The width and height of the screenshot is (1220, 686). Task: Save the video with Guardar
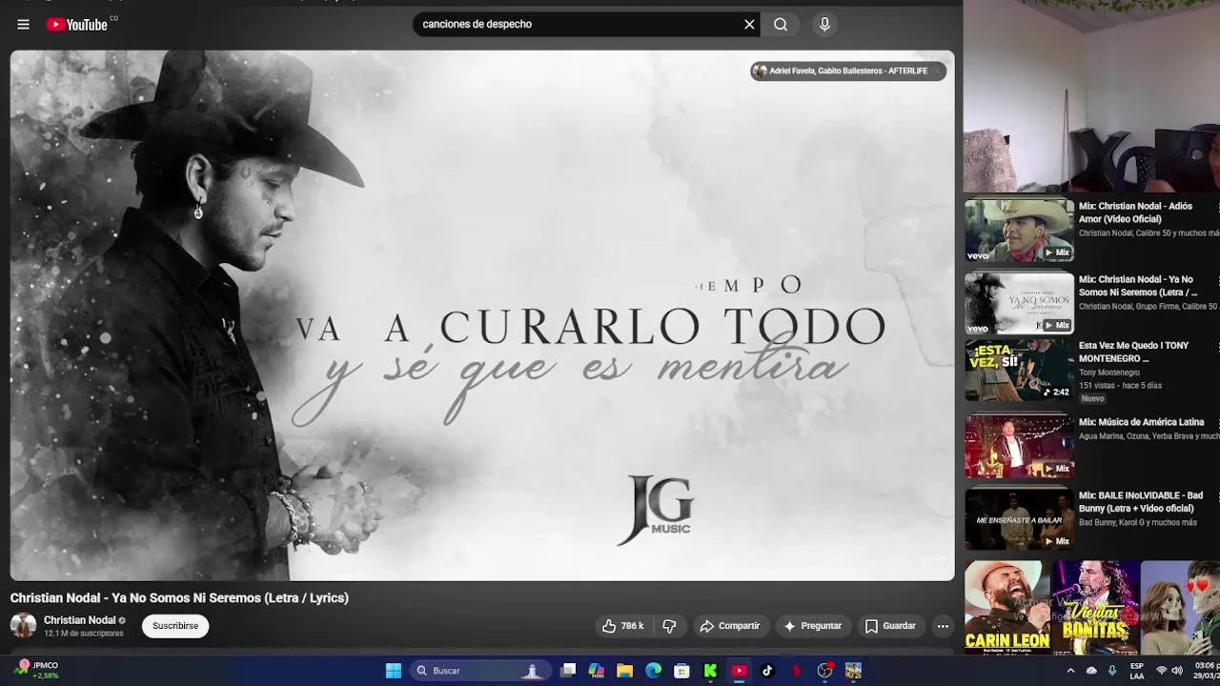click(890, 626)
